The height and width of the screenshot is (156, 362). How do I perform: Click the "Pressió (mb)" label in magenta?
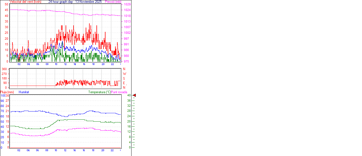coord(113,2)
